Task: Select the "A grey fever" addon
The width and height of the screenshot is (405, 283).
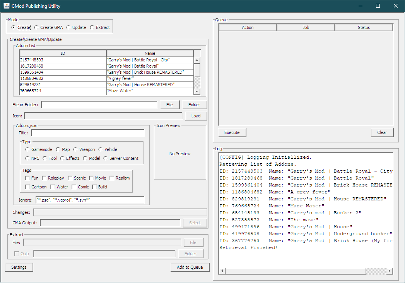Action: 106,78
